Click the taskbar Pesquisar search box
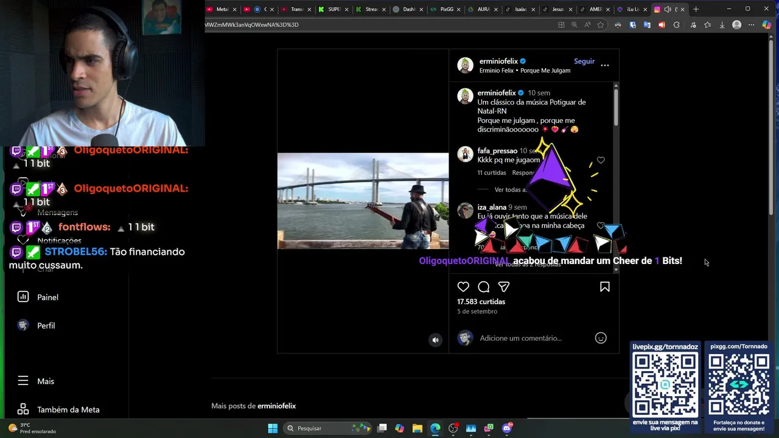The image size is (779, 438). pos(326,428)
